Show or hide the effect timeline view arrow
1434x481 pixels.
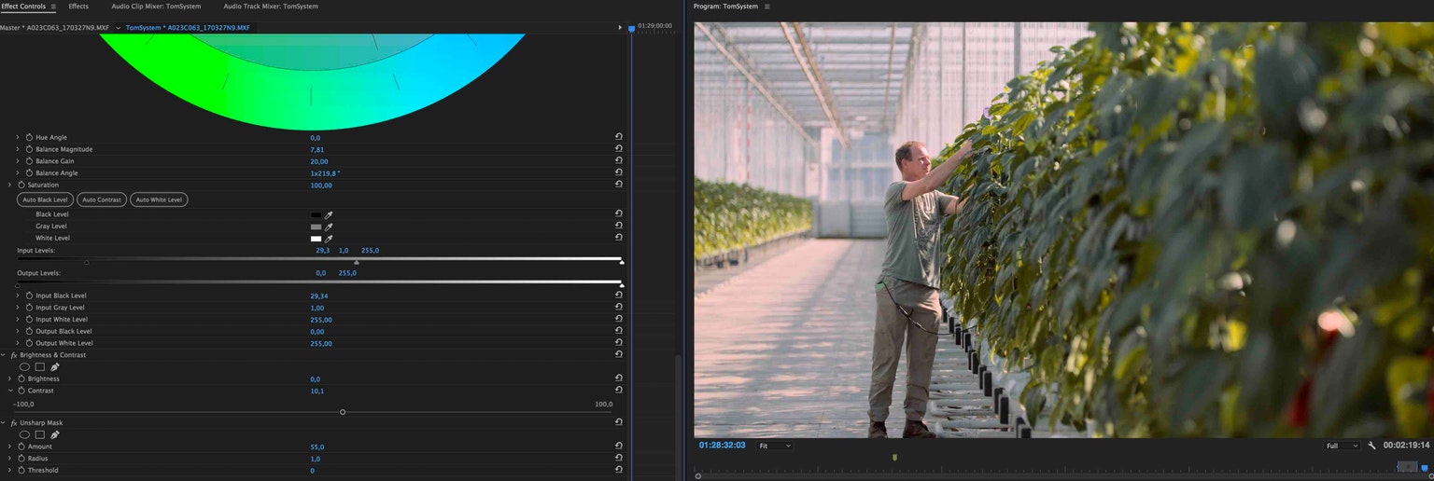(620, 28)
